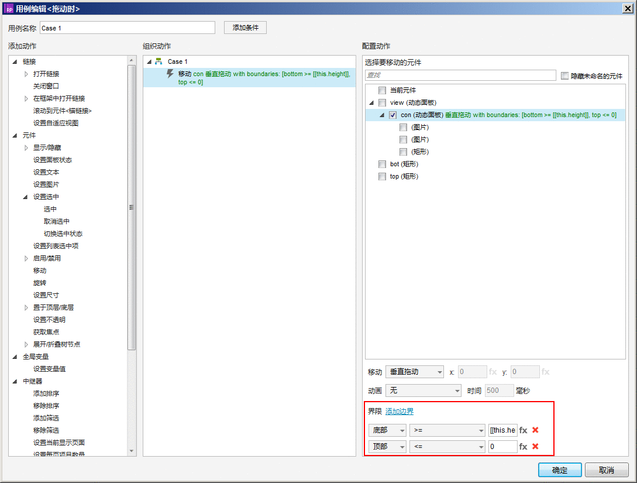Click the 添加边界 link

[400, 412]
